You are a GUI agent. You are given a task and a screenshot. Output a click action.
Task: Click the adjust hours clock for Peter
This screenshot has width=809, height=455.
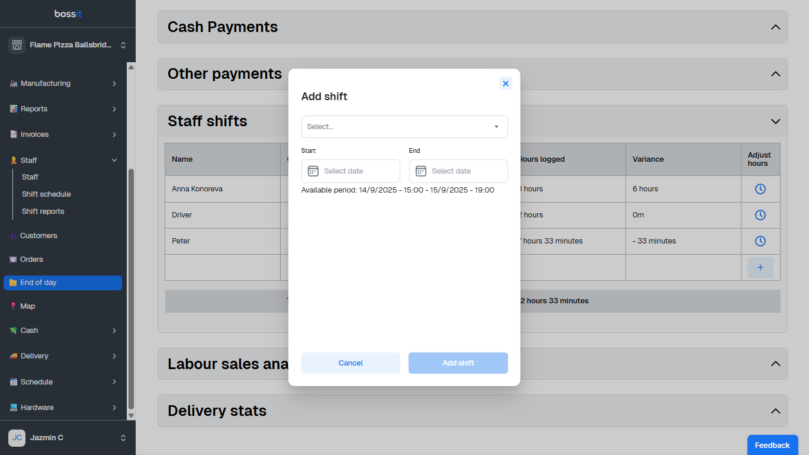tap(760, 241)
